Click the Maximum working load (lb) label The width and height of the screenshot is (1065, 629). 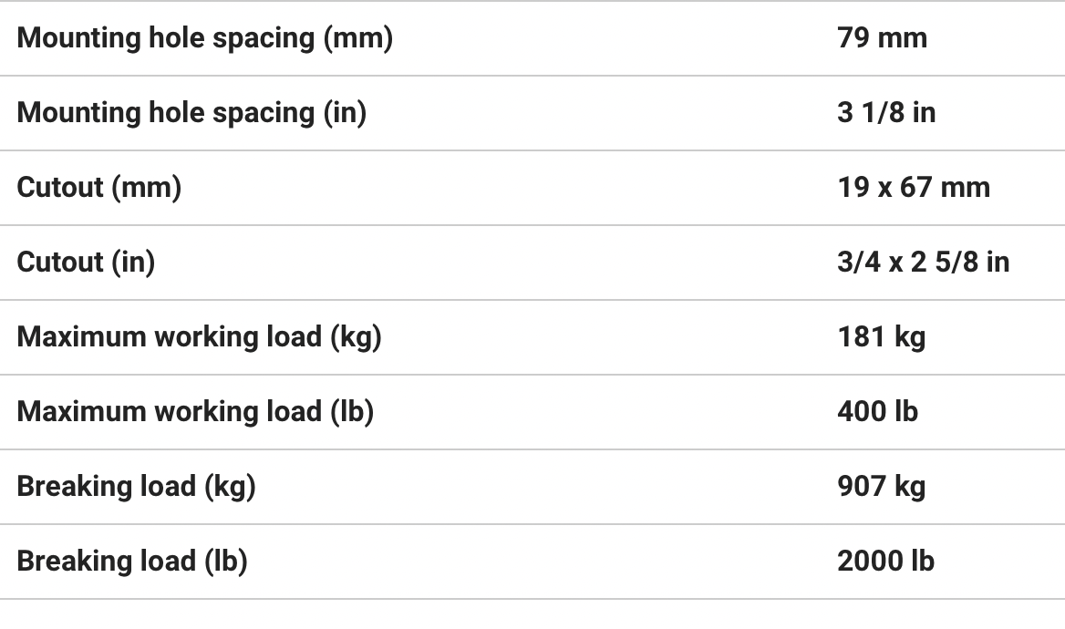[x=195, y=412]
